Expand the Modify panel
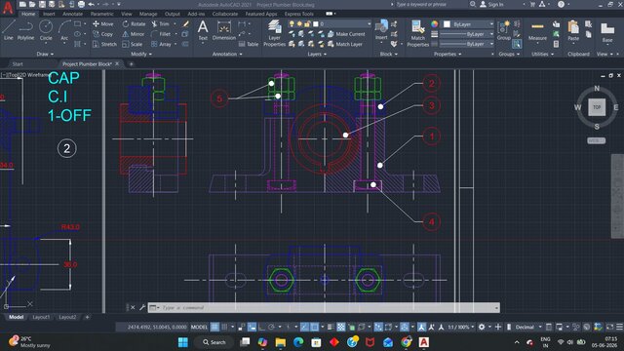 pyautogui.click(x=141, y=54)
